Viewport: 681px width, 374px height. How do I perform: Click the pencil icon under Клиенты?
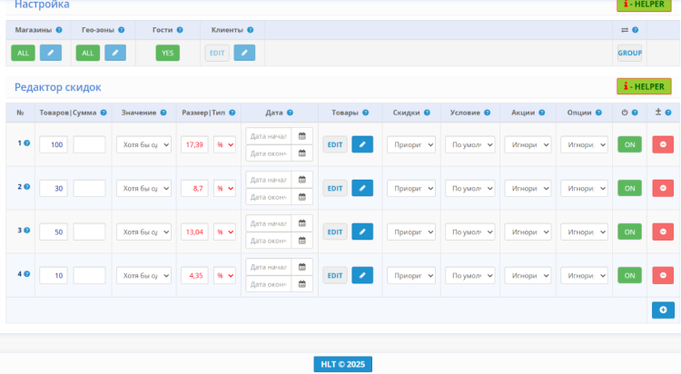point(244,54)
